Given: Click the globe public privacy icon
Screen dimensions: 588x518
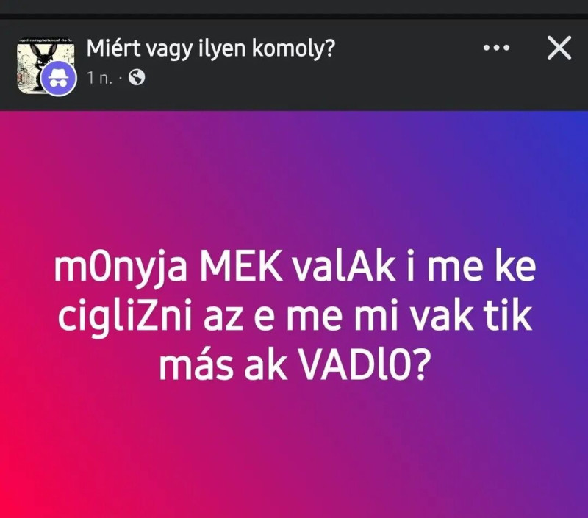Looking at the screenshot, I should pyautogui.click(x=137, y=78).
